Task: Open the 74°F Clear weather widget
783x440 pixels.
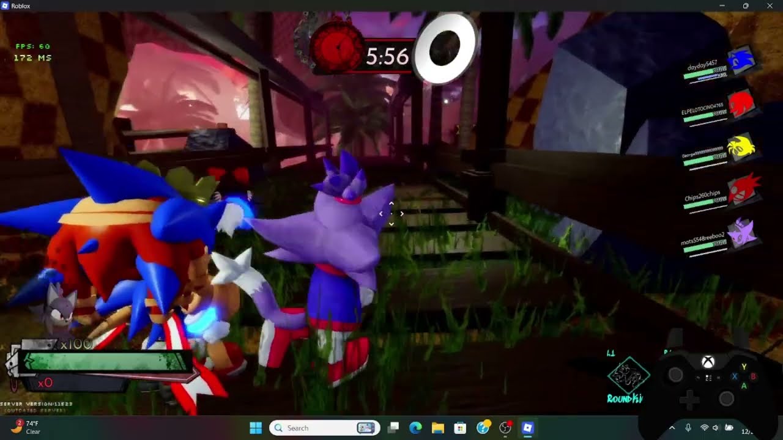Action: click(x=26, y=427)
